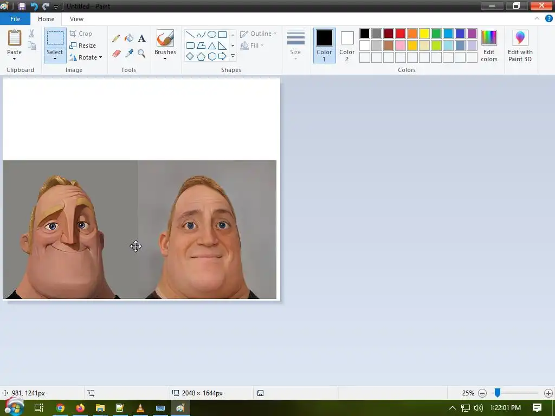Click the zoom out minus button
The height and width of the screenshot is (416, 555).
[482, 393]
